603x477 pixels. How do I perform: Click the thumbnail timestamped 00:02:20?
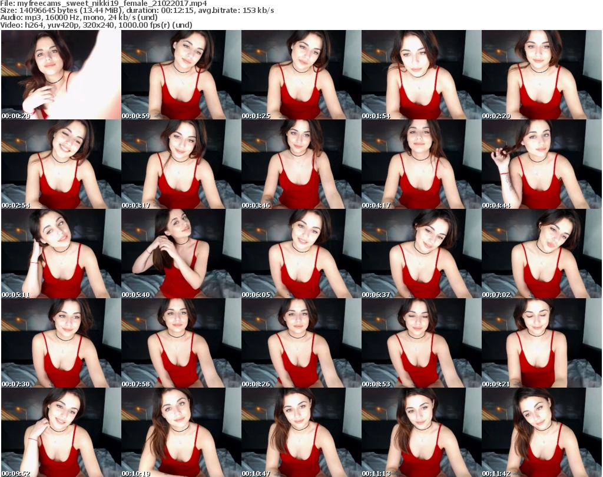542,75
